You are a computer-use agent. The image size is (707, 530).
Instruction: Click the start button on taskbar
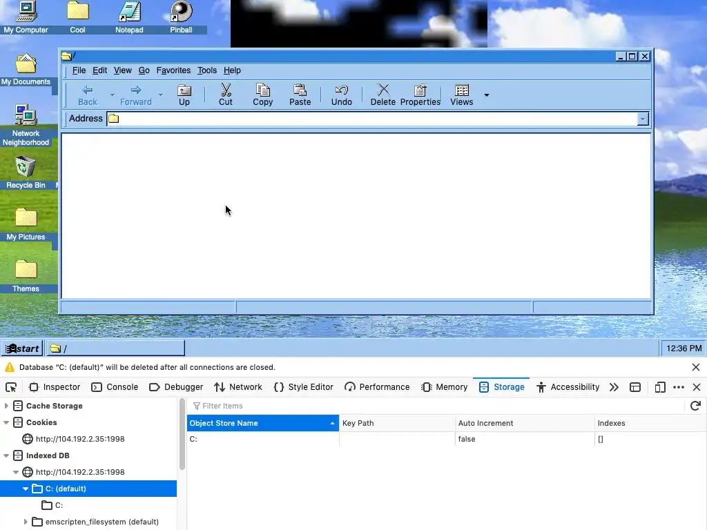pyautogui.click(x=21, y=349)
